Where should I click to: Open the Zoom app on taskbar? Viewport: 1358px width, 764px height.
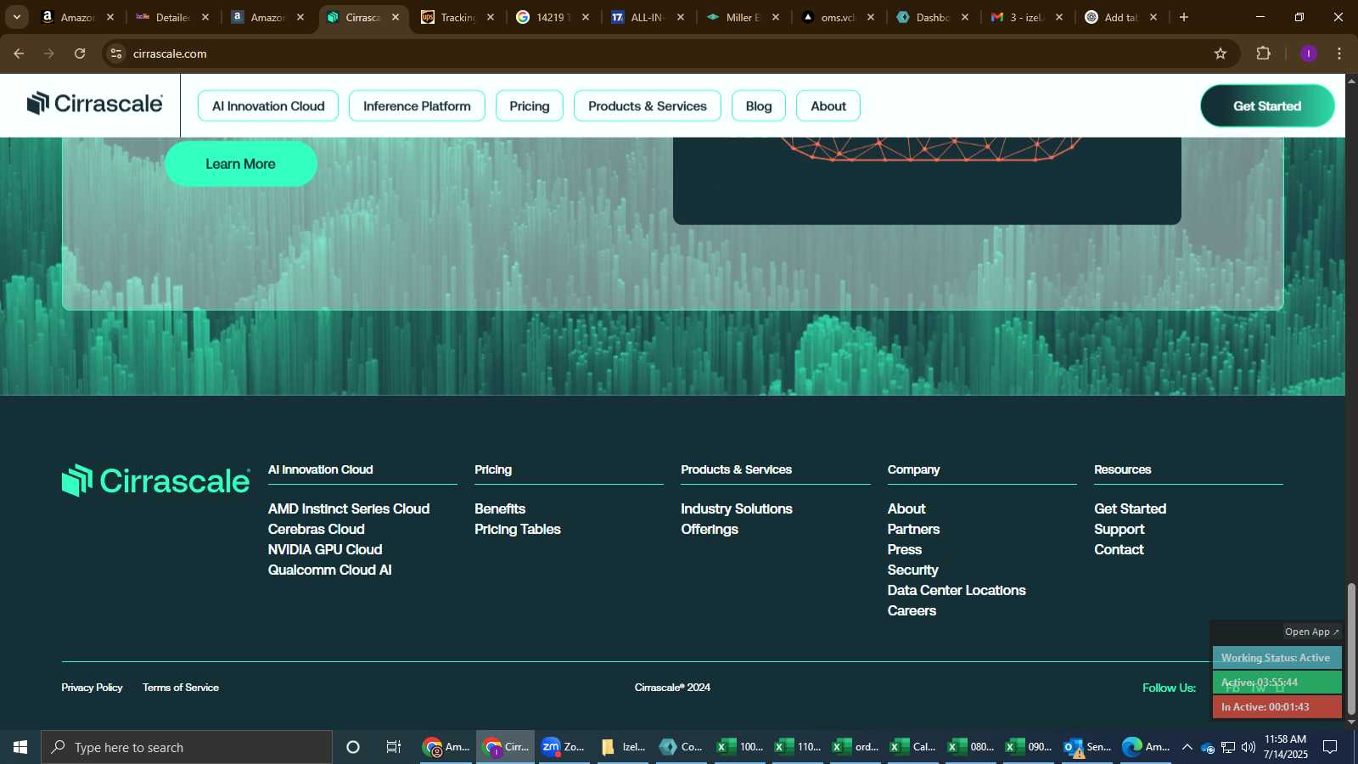[x=564, y=747]
